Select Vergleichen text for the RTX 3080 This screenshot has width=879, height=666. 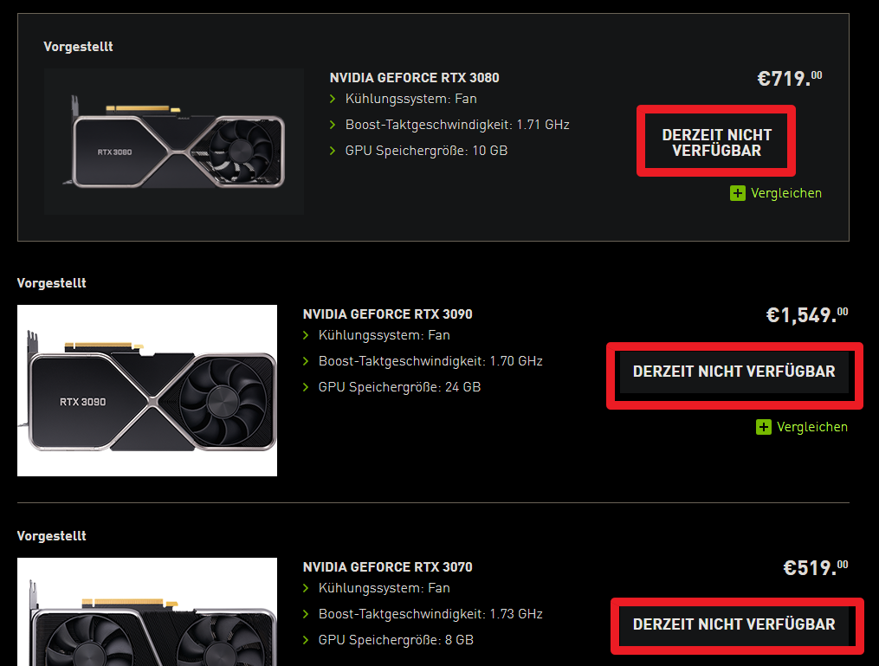[x=786, y=193]
